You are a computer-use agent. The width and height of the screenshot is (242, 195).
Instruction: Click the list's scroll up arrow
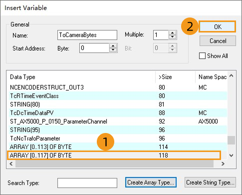(x=231, y=76)
